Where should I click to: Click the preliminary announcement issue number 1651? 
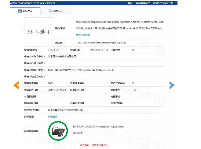(51, 83)
